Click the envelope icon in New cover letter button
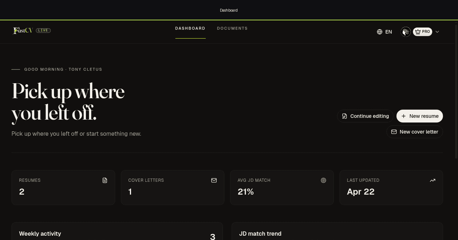This screenshot has width=458, height=240. point(394,132)
